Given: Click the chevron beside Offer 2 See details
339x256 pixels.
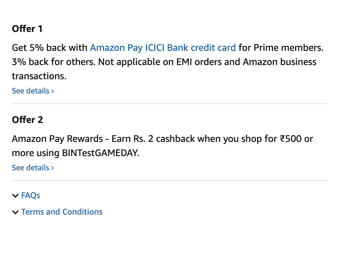Looking at the screenshot, I should [53, 168].
